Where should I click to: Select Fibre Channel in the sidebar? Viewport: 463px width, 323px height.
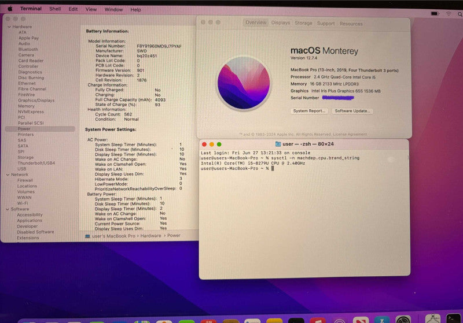point(32,89)
